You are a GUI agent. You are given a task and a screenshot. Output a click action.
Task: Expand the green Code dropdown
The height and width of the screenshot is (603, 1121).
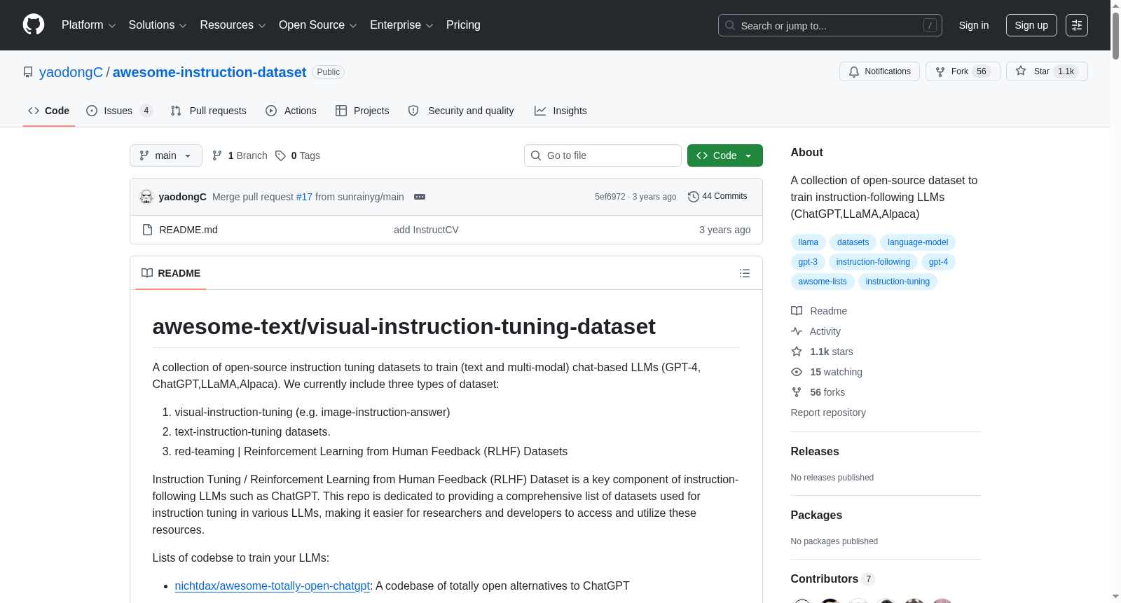(725, 155)
